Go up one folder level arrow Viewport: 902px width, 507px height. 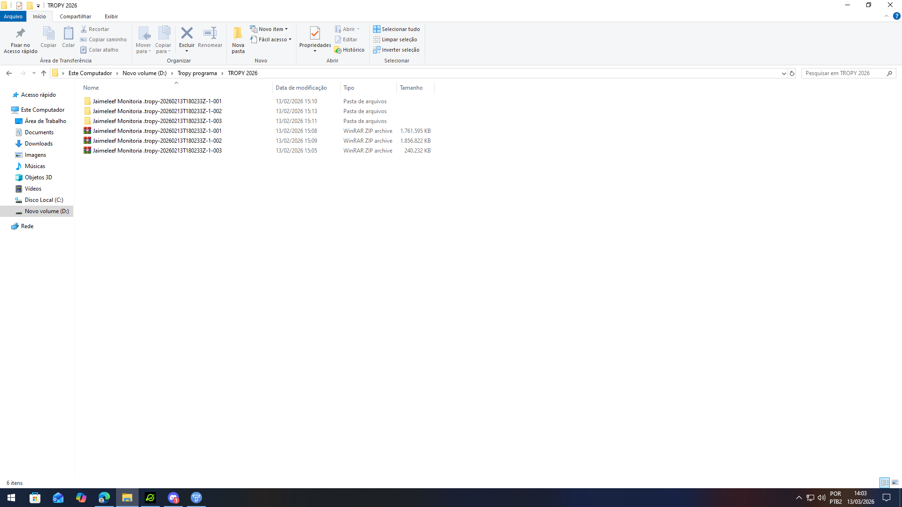[x=44, y=73]
